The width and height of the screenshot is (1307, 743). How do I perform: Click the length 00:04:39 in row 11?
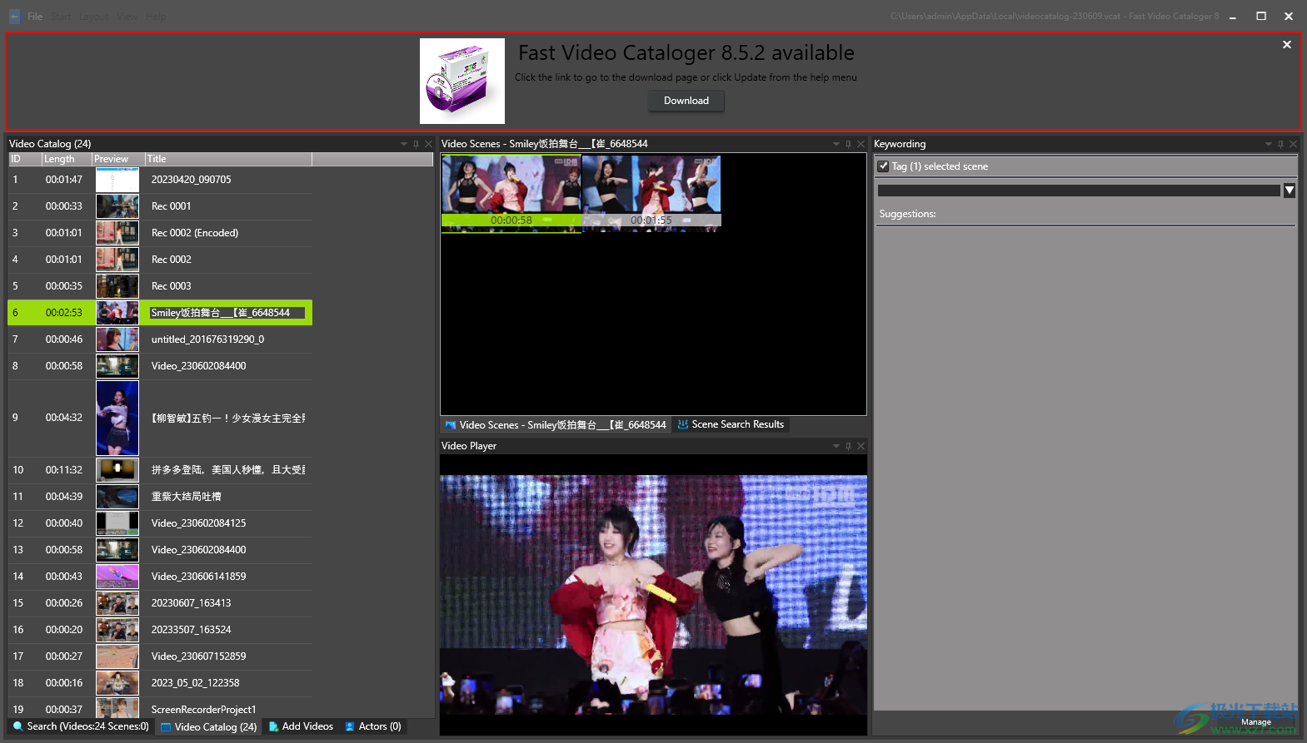click(64, 497)
